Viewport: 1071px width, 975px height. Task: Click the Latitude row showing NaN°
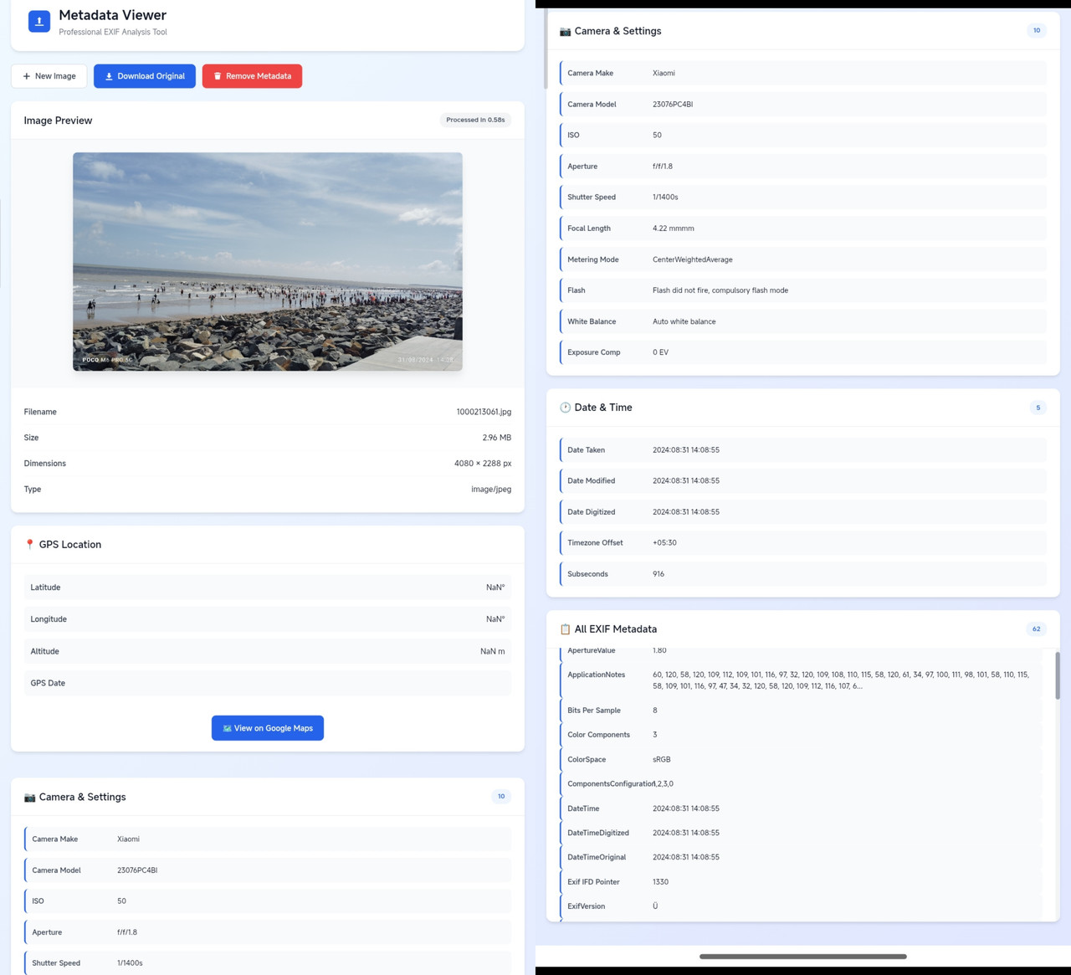click(268, 588)
